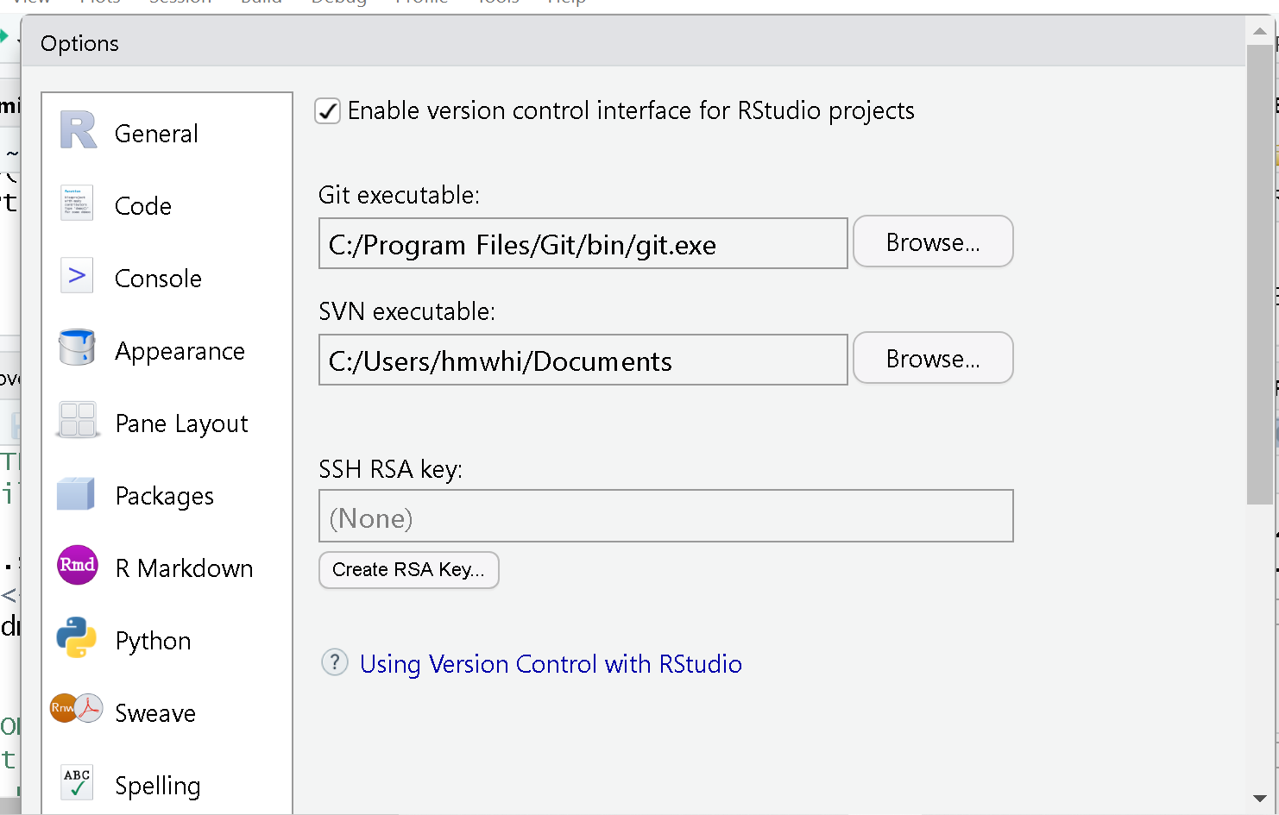Click the scrollbar down arrow
1279x815 pixels.
(1260, 799)
